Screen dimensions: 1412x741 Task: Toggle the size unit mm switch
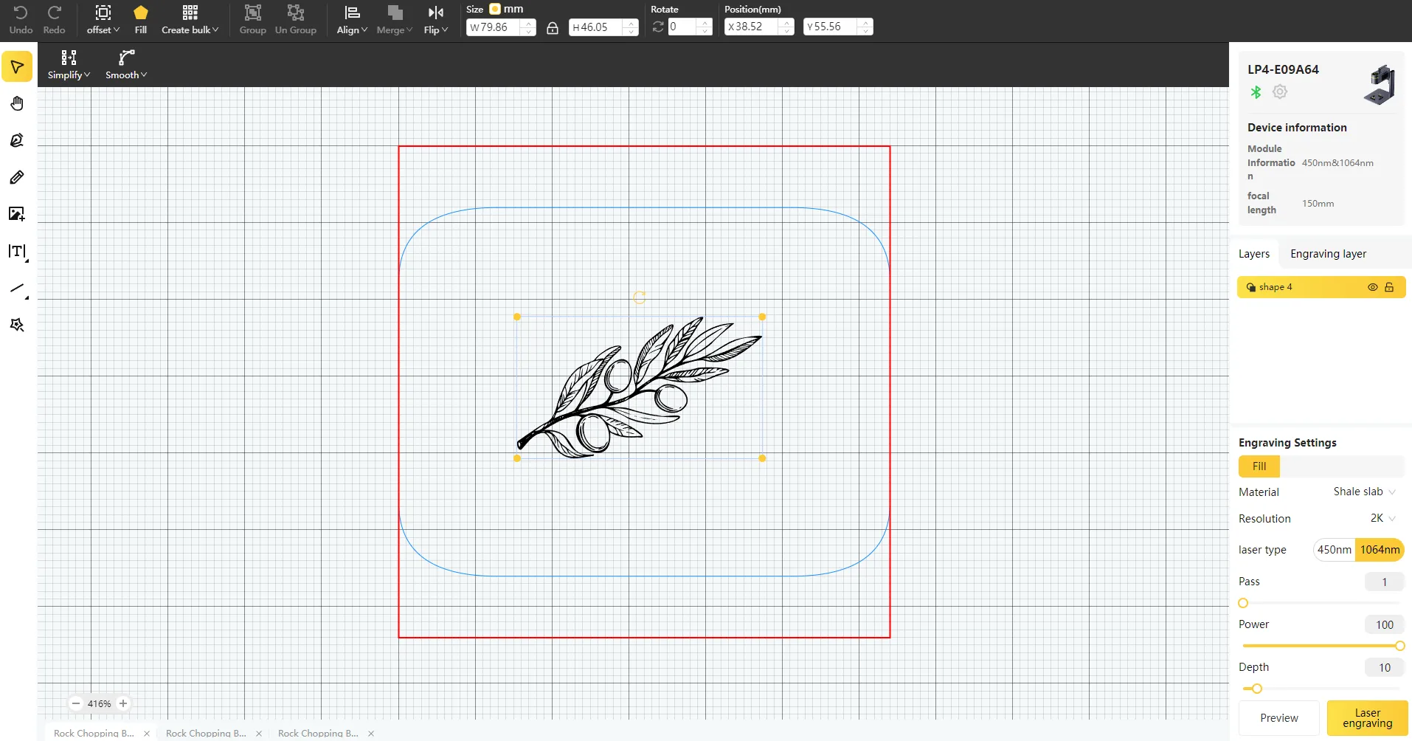[495, 9]
